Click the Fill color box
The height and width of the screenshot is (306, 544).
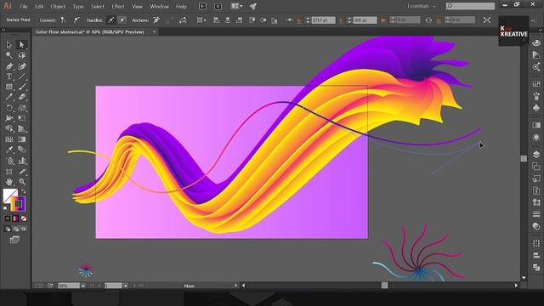point(9,195)
